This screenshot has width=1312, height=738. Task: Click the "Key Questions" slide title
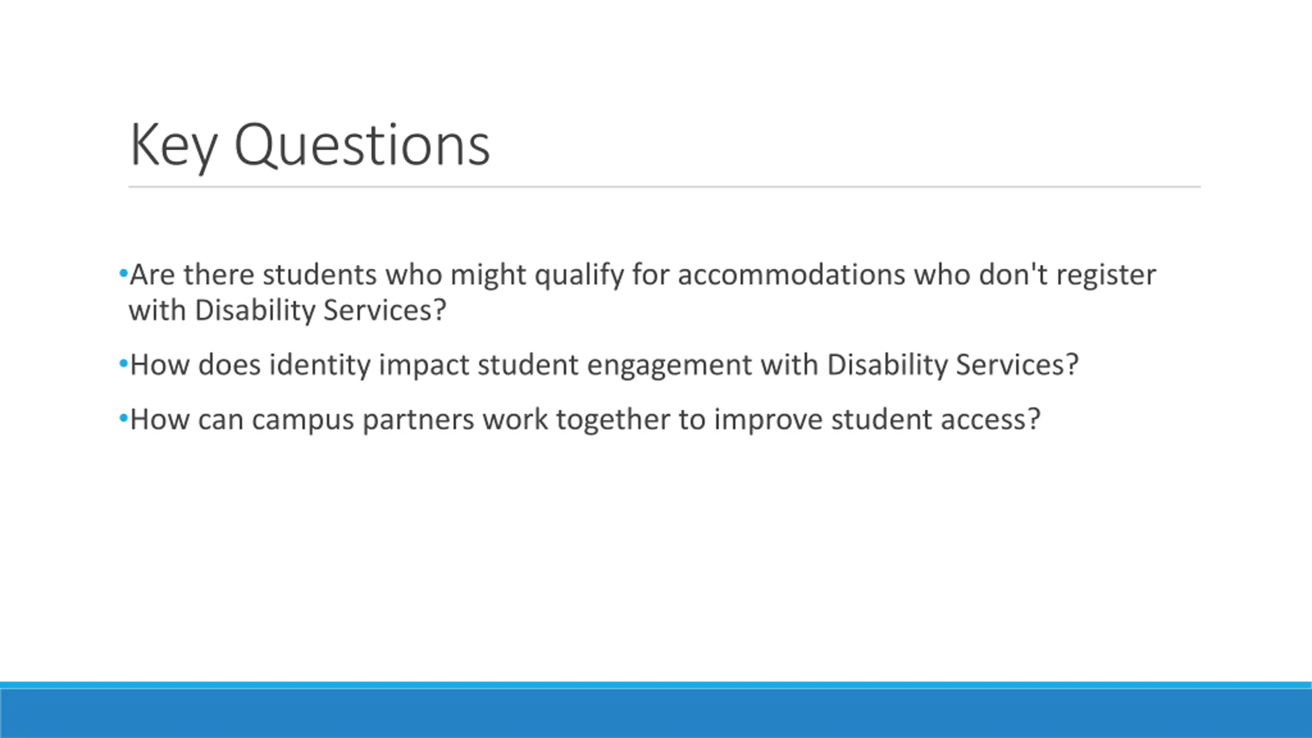[310, 146]
